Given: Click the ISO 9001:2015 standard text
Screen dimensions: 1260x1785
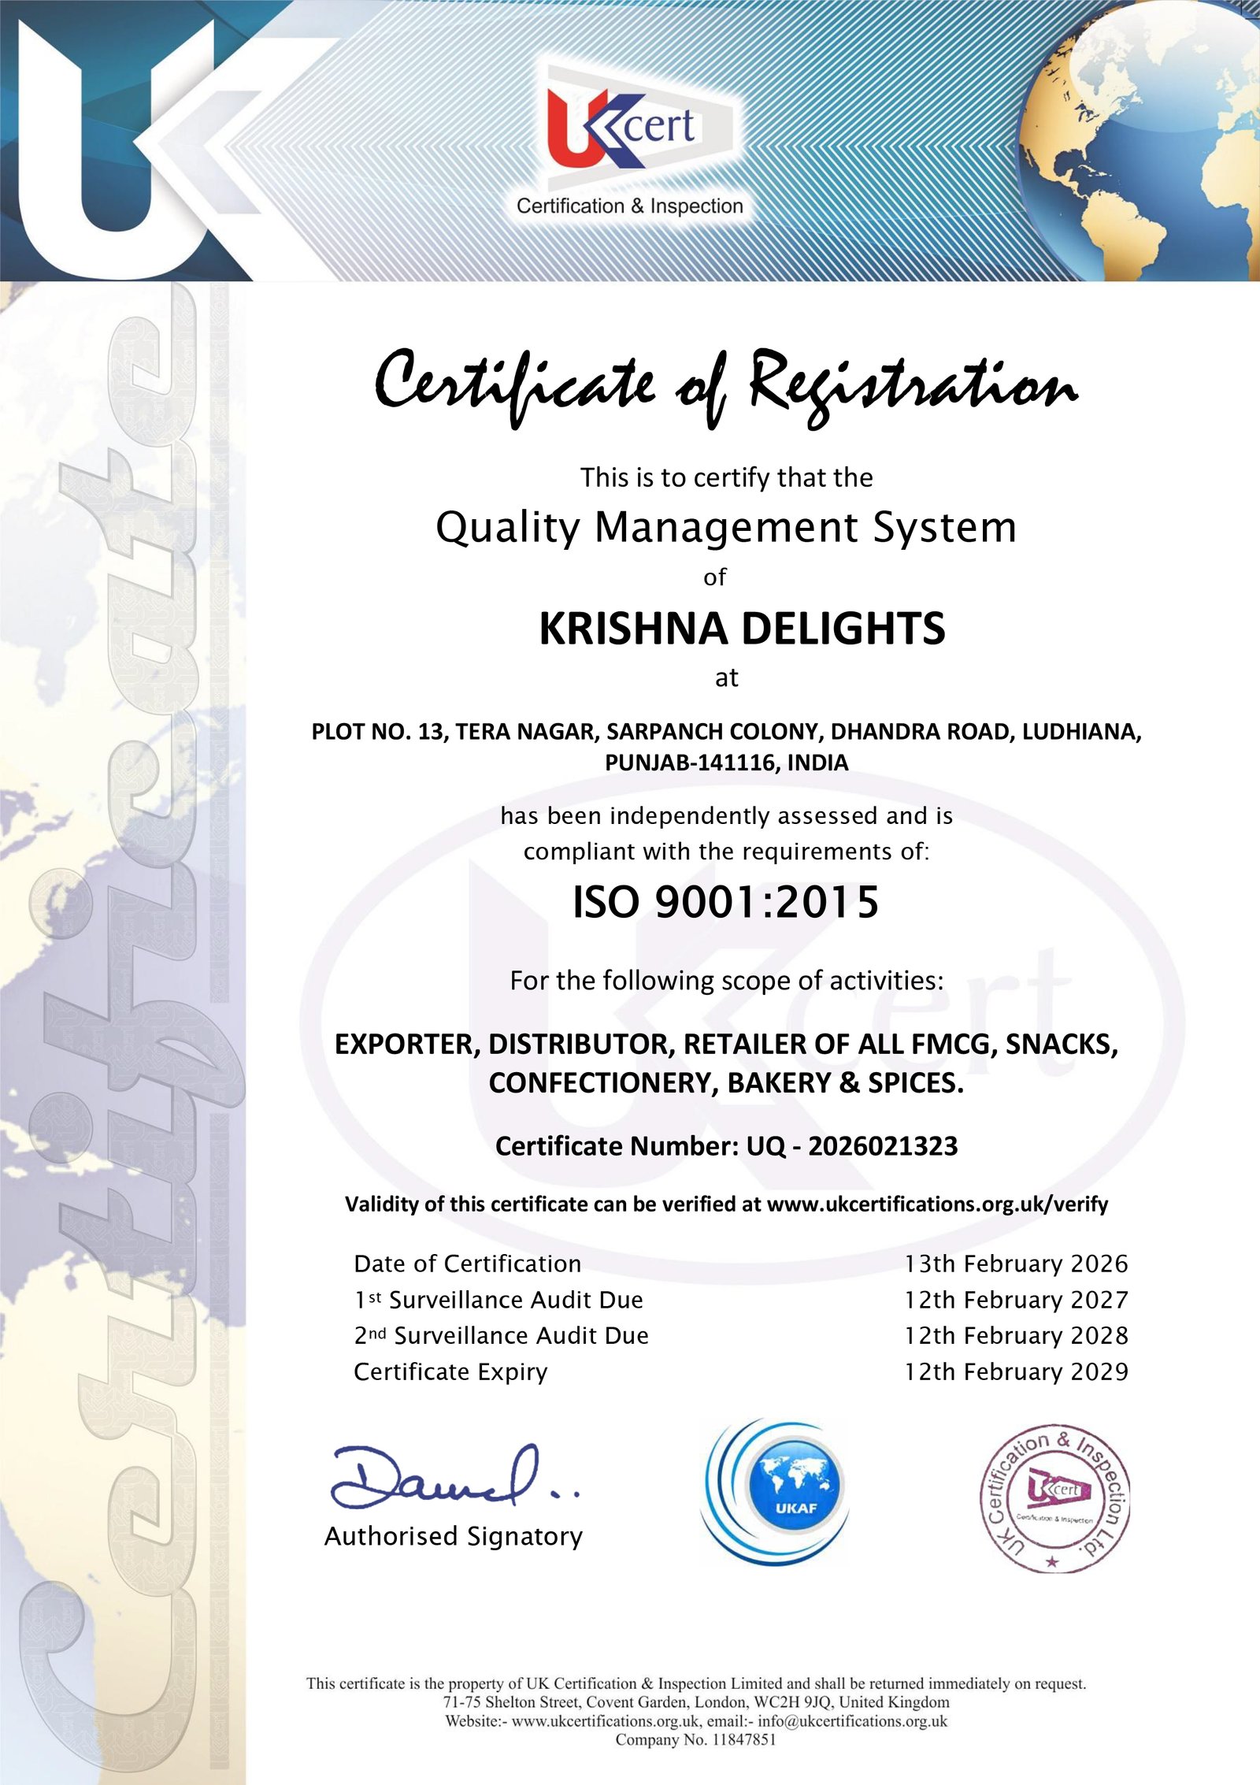Looking at the screenshot, I should 725,902.
